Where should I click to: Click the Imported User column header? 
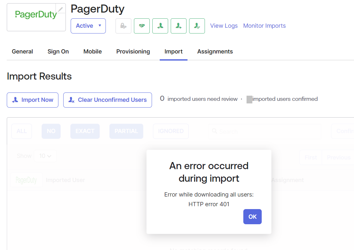[65, 180]
